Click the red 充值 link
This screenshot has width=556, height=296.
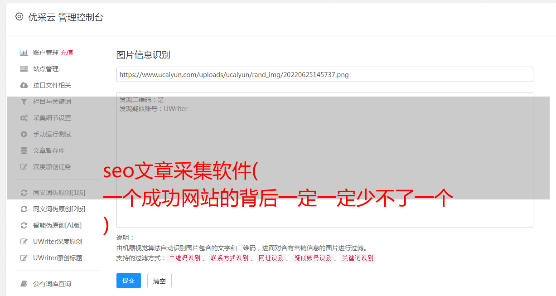[67, 53]
